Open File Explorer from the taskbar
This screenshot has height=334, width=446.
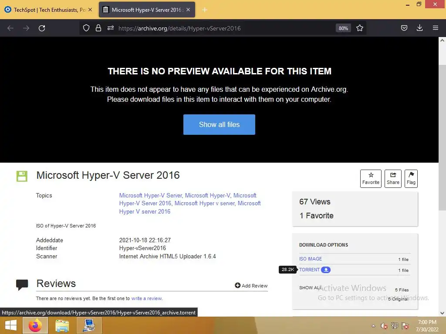(x=62, y=325)
